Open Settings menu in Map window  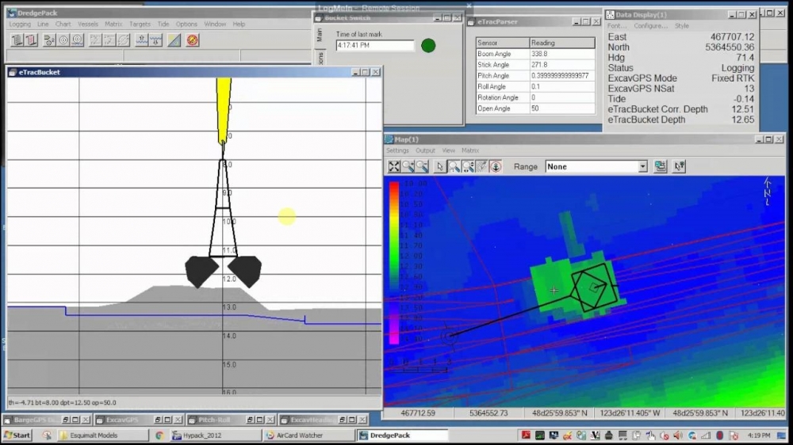(x=397, y=150)
